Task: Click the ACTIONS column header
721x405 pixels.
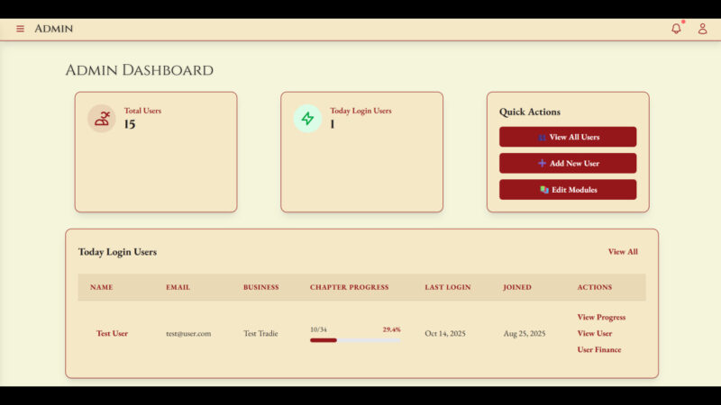Action: [594, 287]
